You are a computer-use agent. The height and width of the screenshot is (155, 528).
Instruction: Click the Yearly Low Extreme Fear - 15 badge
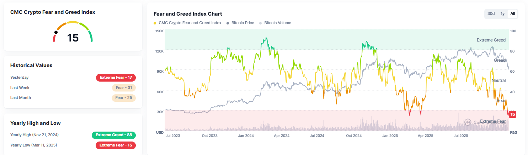[x=116, y=145]
